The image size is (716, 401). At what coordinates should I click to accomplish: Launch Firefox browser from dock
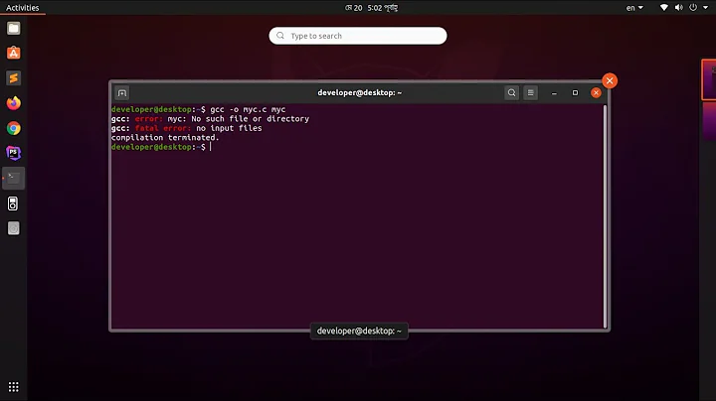pos(14,103)
